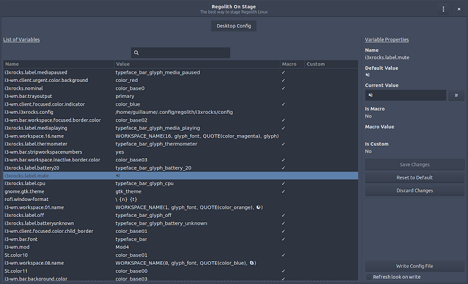Click the macro checkmark for gnome.gtk.theme
This screenshot has height=284, width=468.
284,191
